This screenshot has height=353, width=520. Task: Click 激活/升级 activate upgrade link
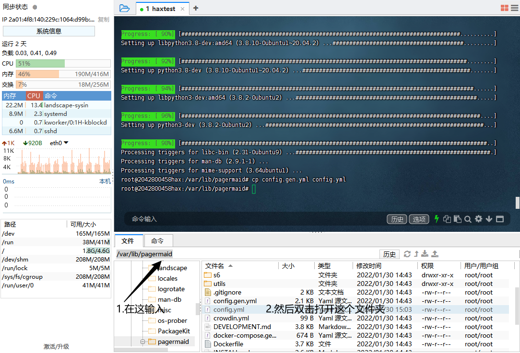56,346
